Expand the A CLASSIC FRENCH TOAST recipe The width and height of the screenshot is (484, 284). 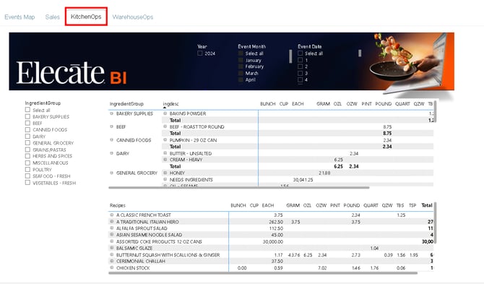[112, 215]
